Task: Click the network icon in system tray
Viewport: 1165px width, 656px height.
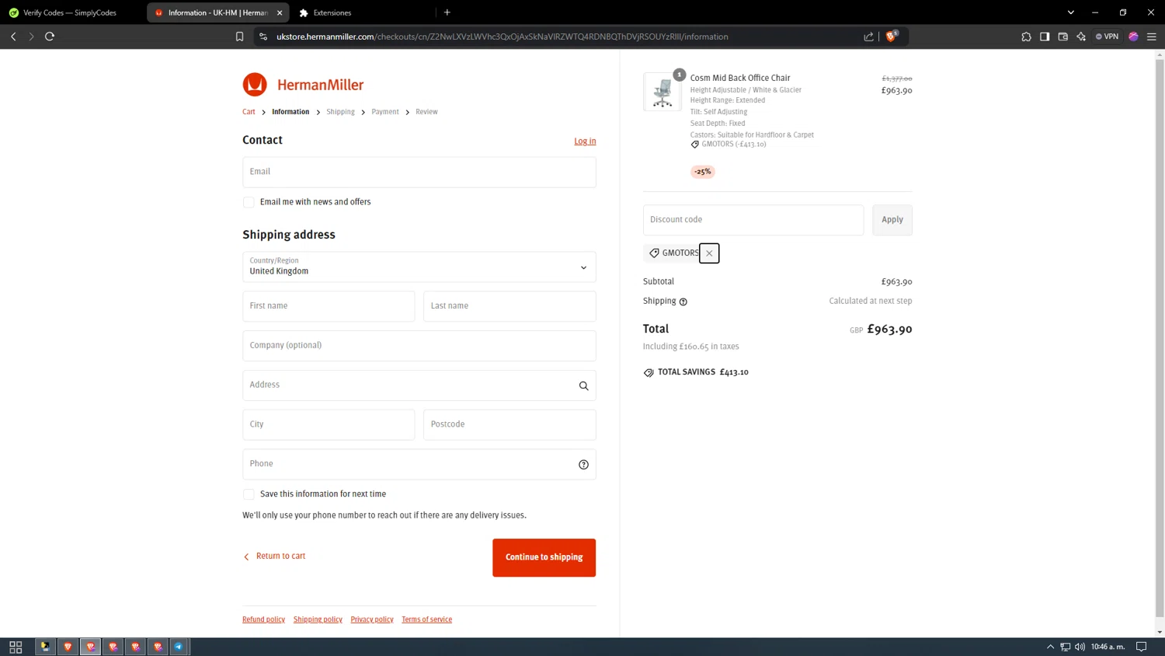Action: [1066, 647]
